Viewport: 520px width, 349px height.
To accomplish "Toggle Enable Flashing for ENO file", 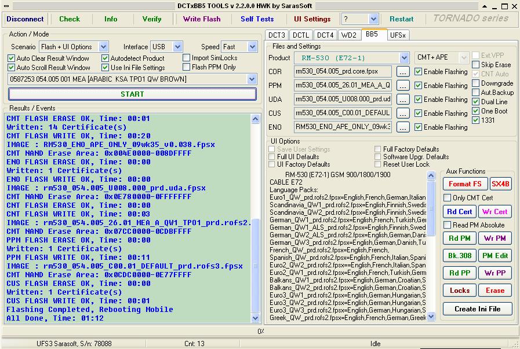I will coord(418,127).
